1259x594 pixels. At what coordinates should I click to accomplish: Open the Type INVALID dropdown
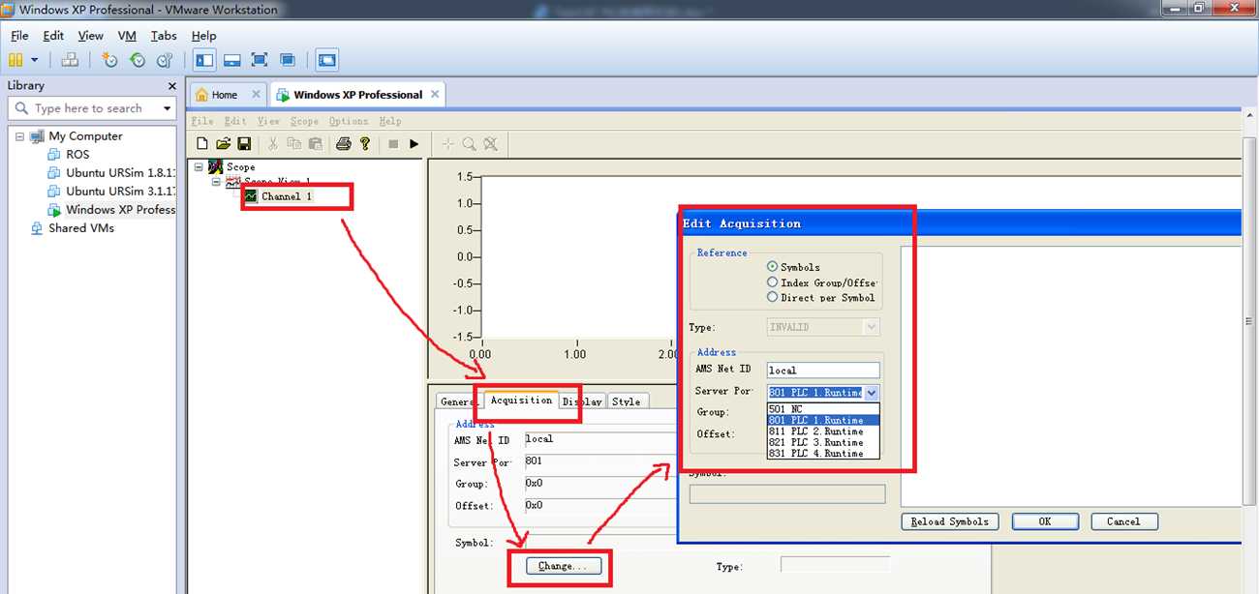(871, 327)
